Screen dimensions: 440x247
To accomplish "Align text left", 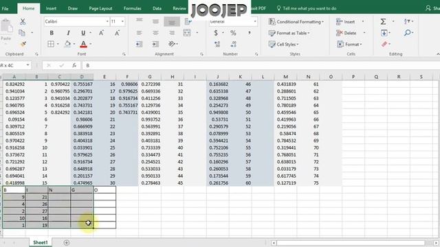I will (139, 33).
